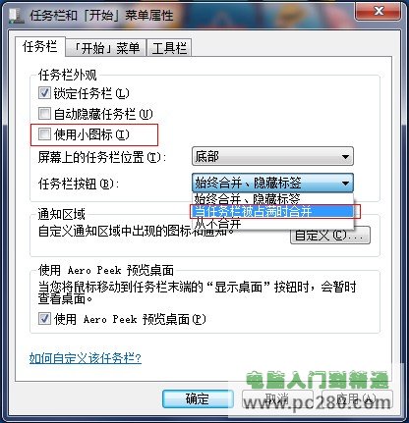Open the 工具栏 tab
This screenshot has height=423, width=409.
pos(169,48)
